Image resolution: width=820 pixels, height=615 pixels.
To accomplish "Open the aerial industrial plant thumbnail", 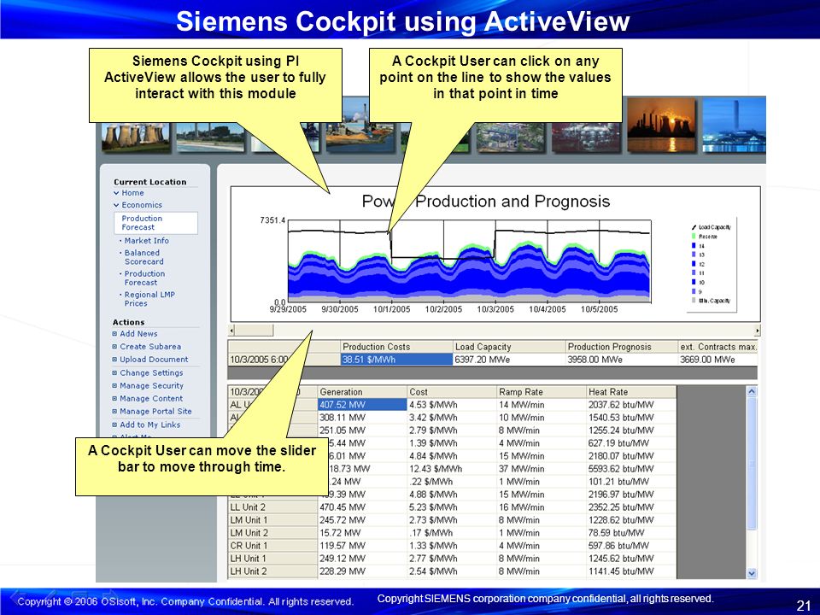I will pos(511,138).
